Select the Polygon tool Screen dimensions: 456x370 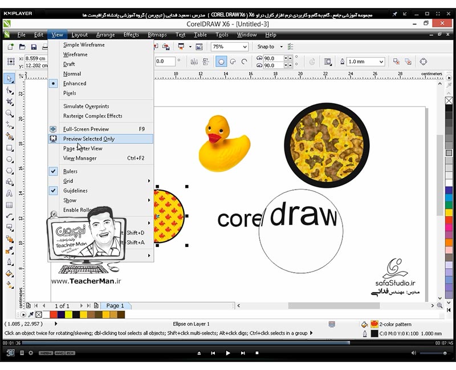point(10,171)
